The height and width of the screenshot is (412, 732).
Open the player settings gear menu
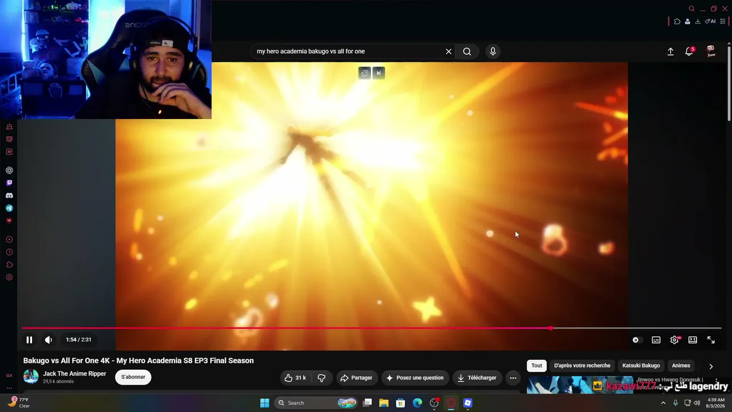click(674, 340)
